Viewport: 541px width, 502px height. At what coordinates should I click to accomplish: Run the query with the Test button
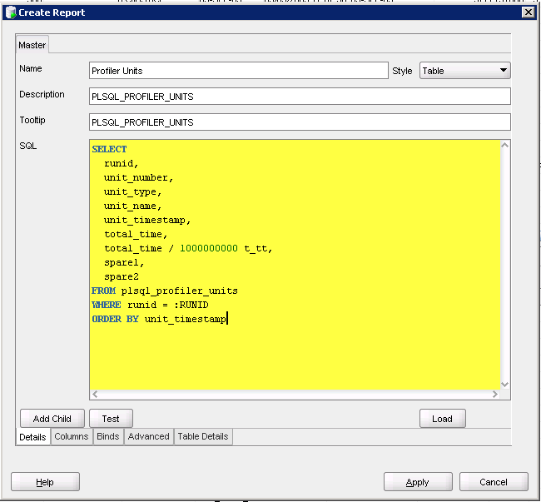[111, 419]
